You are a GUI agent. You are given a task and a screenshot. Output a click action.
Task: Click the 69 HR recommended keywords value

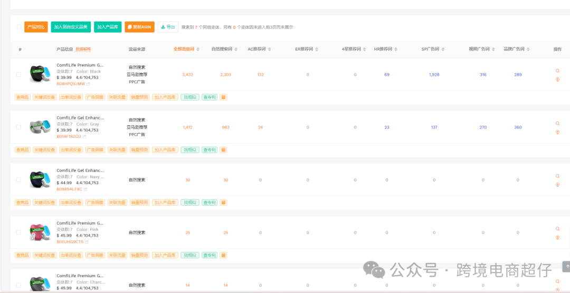[x=387, y=75]
